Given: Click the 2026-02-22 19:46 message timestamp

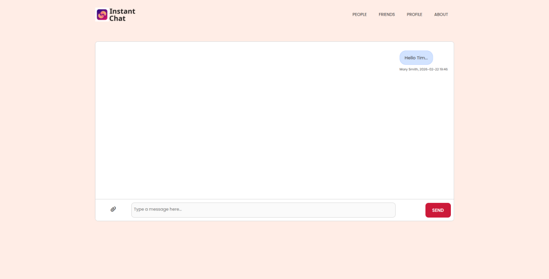Looking at the screenshot, I should point(434,69).
